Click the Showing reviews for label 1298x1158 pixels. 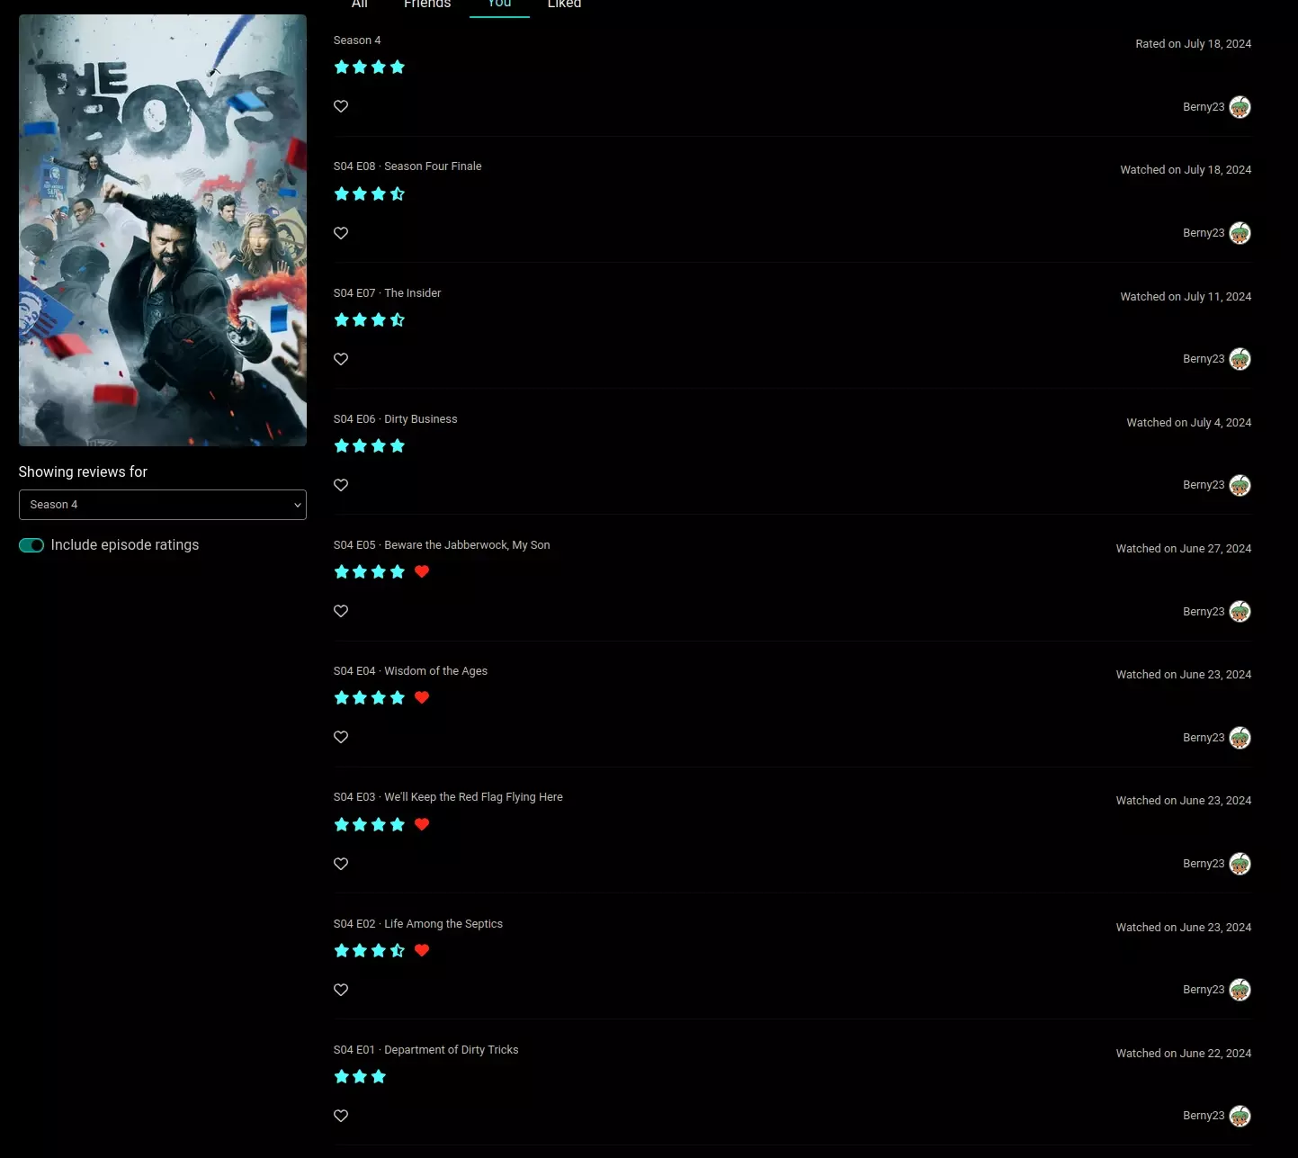(x=83, y=472)
